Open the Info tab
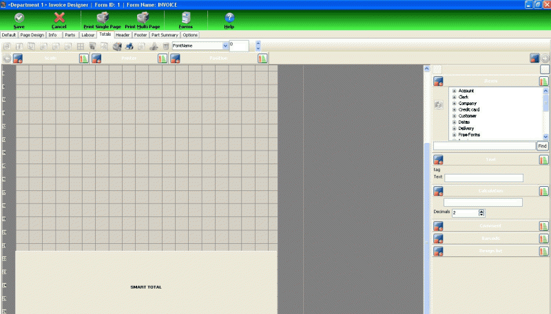This screenshot has height=314, width=551. pos(53,35)
